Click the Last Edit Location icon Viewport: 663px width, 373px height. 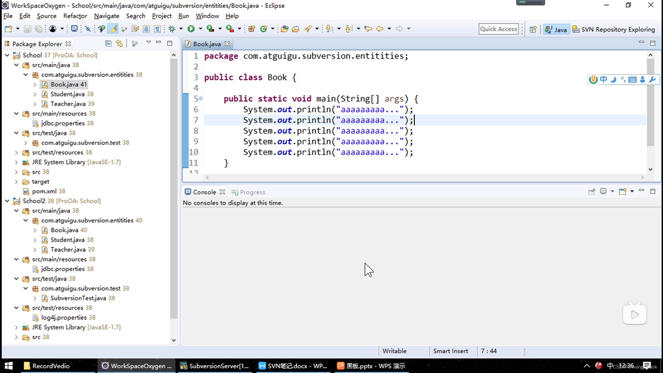[x=368, y=29]
